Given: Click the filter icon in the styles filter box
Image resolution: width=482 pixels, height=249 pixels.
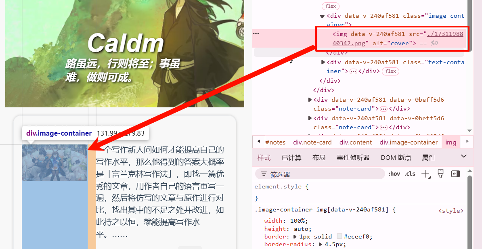Looking at the screenshot, I should (264, 174).
